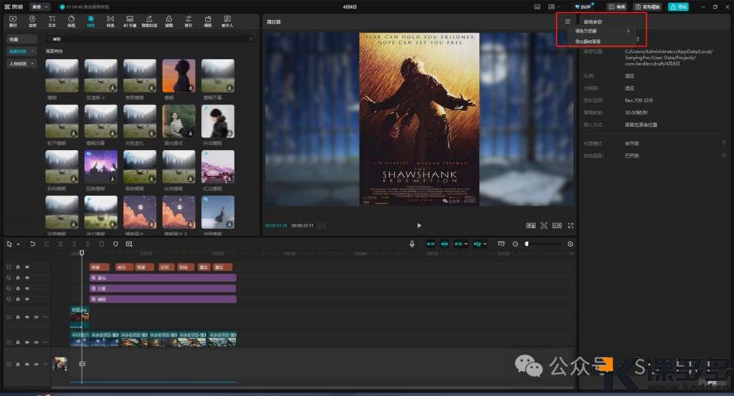This screenshot has width=734, height=396.
Task: Toggle eye visibility on the top text track
Action: [27, 267]
